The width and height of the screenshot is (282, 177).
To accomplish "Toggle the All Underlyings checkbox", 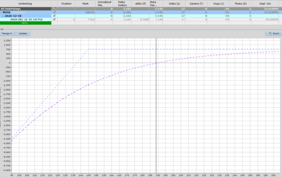I will point(54,8).
